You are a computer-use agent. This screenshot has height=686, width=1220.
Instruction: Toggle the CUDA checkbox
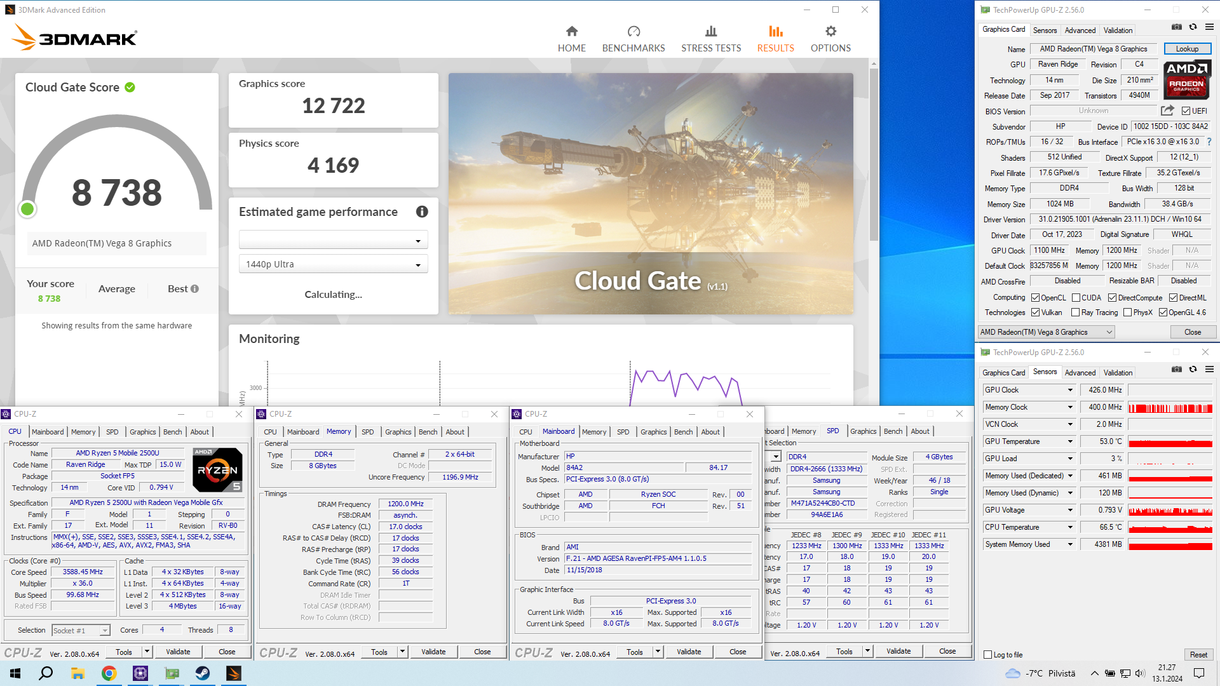pos(1076,298)
